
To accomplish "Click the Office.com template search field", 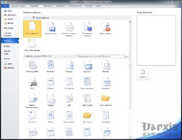I will [x=101, y=56].
